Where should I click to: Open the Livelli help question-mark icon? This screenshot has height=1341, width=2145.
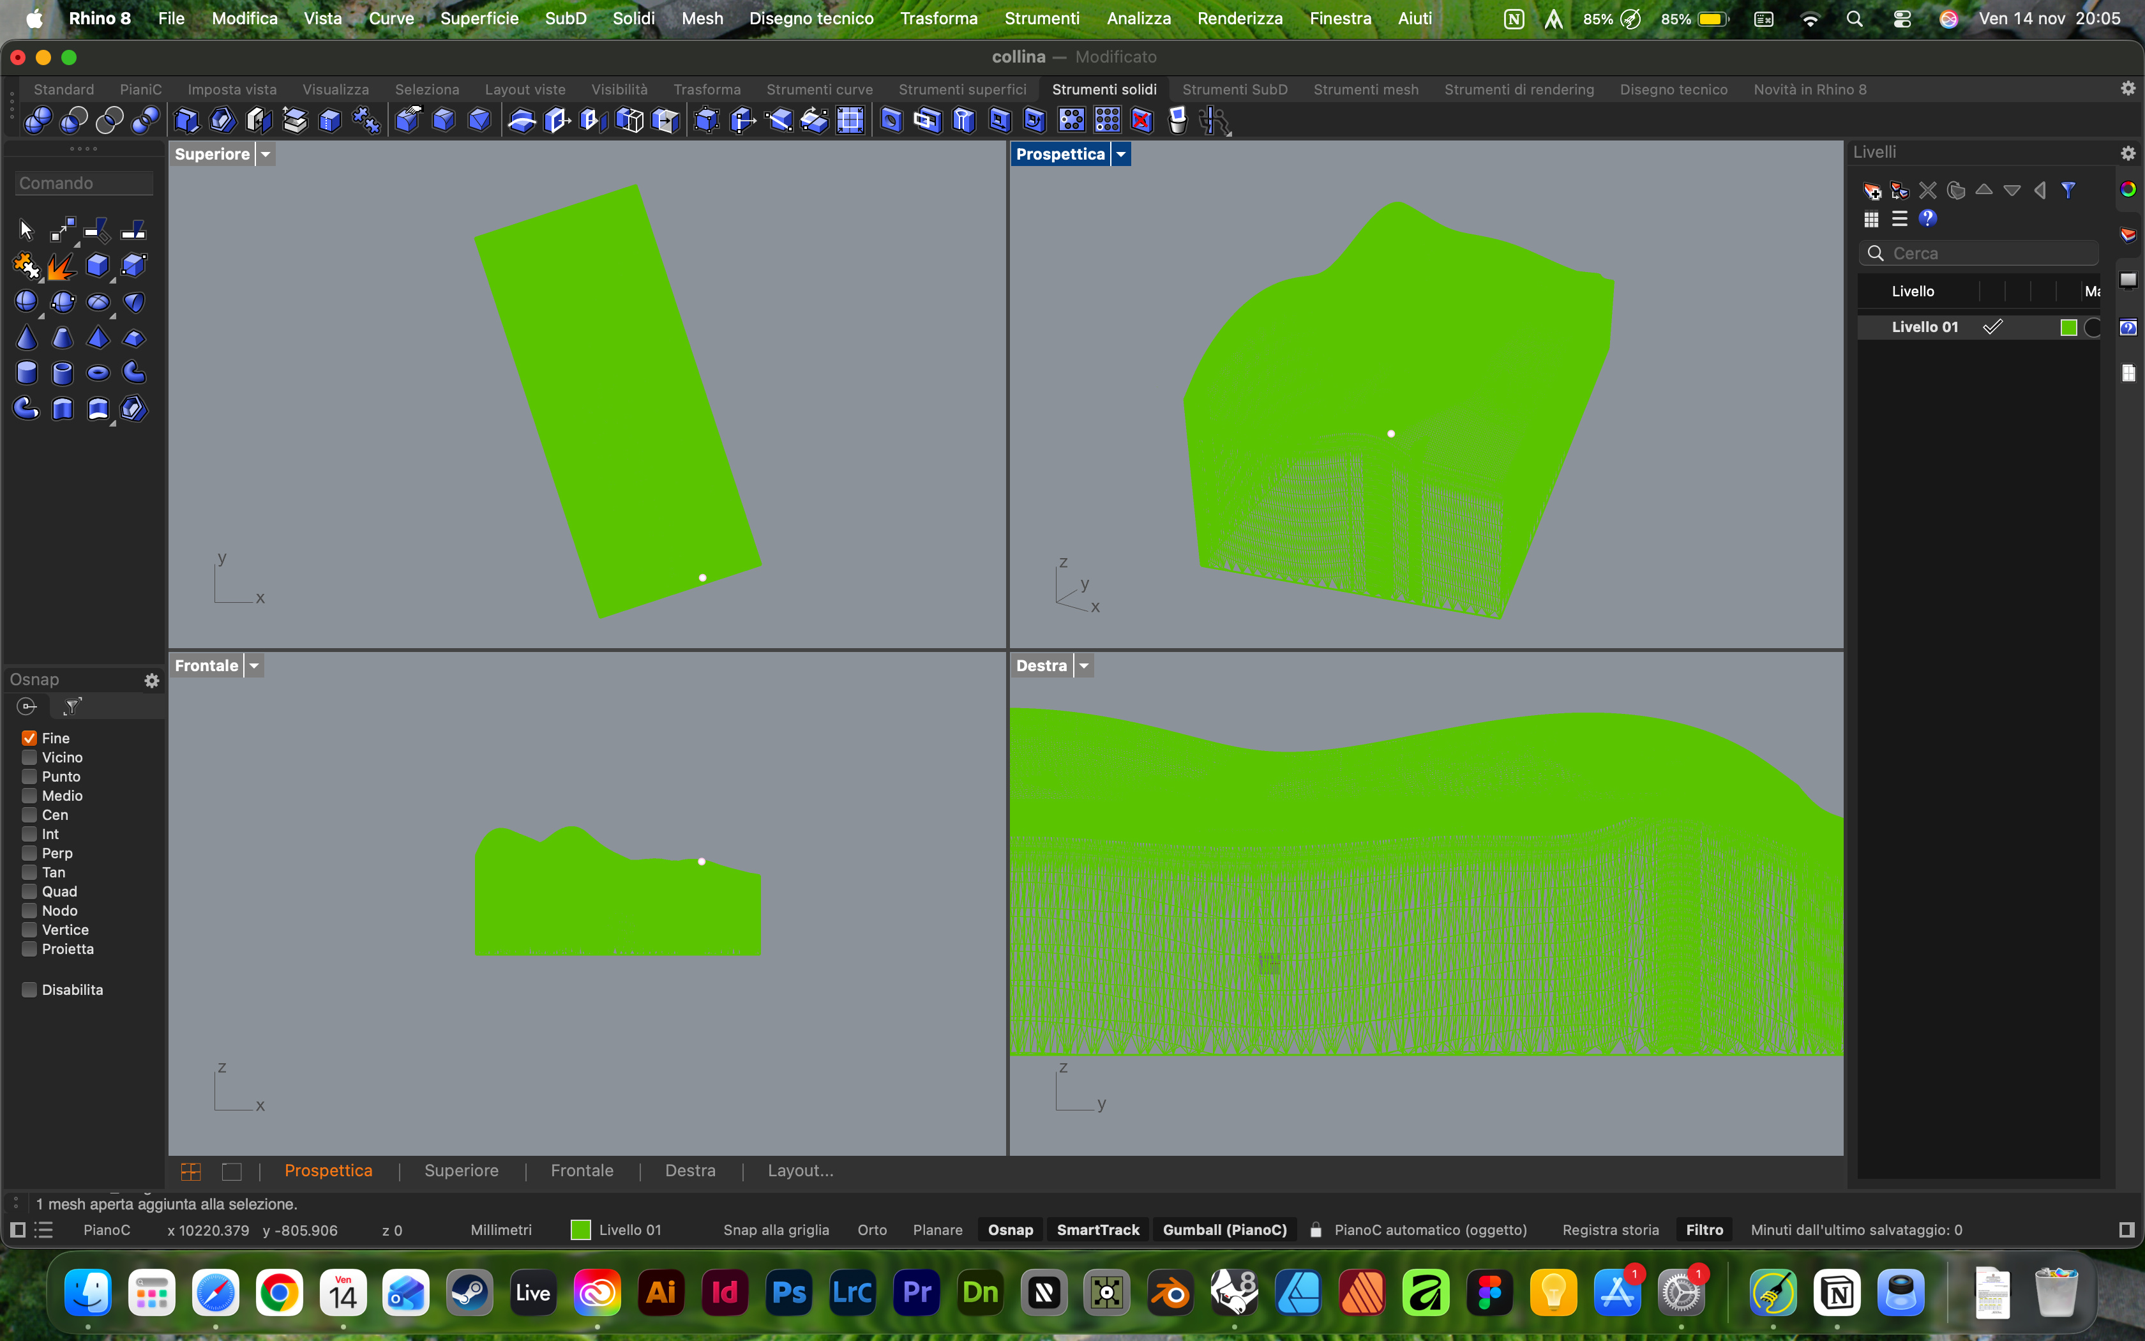coord(1929,219)
